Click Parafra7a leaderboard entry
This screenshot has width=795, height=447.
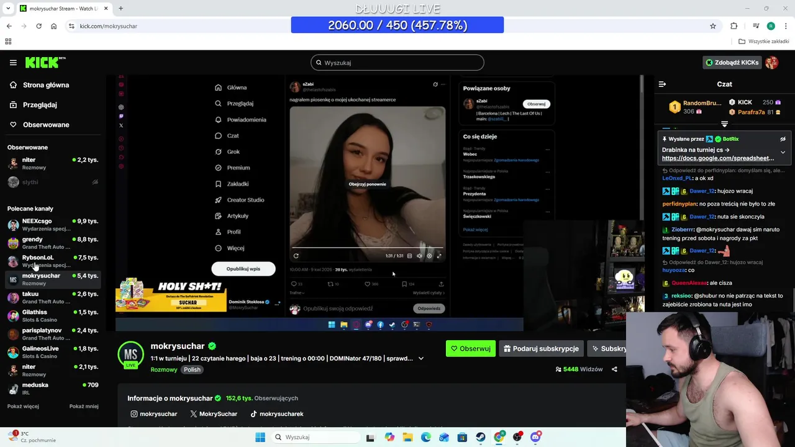tap(755, 112)
